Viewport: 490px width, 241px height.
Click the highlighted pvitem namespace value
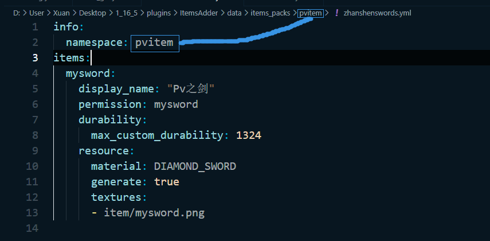click(154, 42)
